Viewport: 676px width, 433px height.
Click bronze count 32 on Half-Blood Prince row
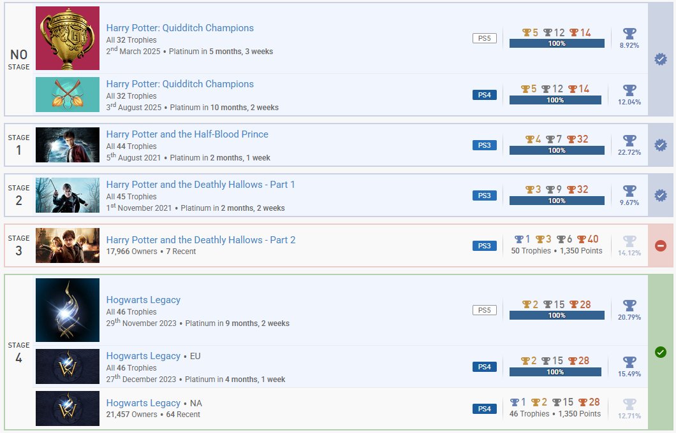click(578, 139)
